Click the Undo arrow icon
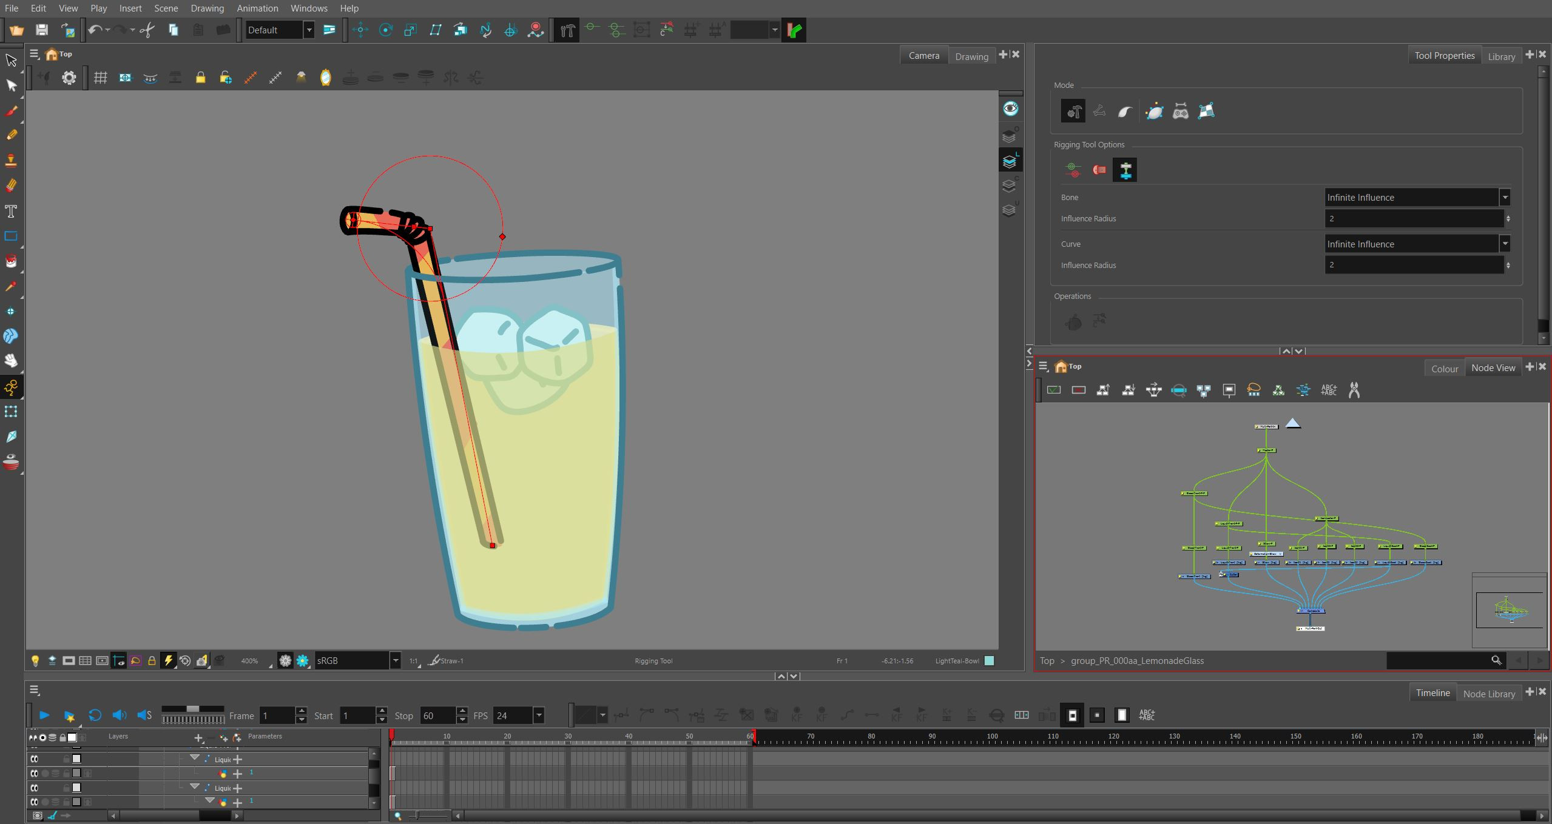 [x=95, y=30]
